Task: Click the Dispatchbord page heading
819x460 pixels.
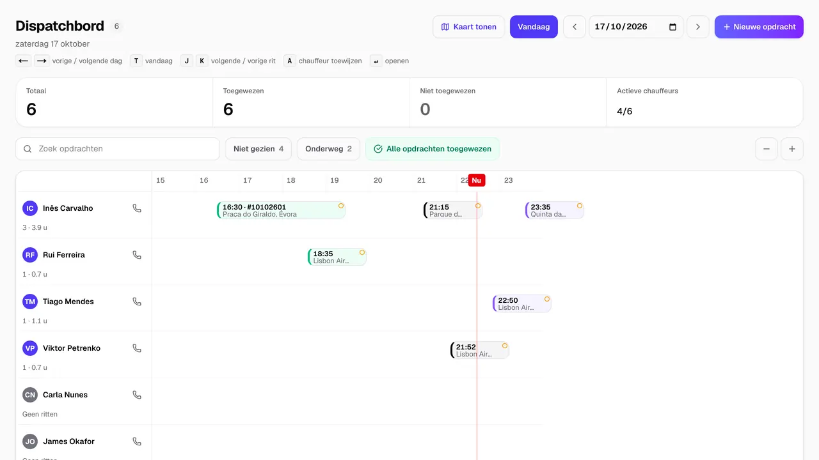Action: [x=60, y=26]
